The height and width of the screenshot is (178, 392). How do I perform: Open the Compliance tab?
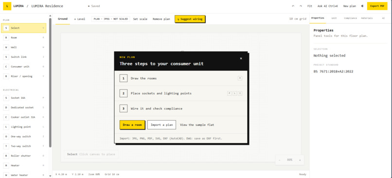(350, 18)
